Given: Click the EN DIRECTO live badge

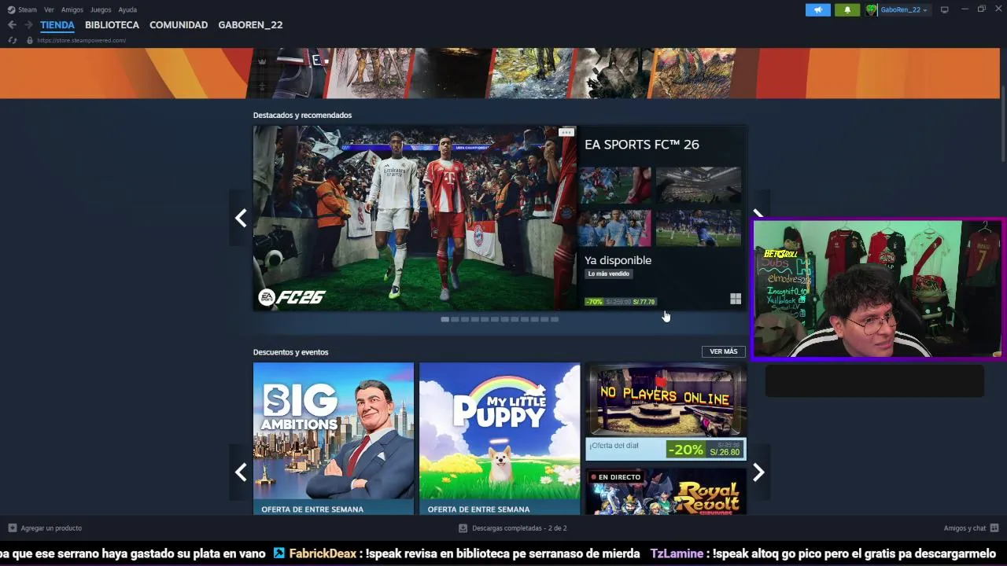Looking at the screenshot, I should coord(616,477).
